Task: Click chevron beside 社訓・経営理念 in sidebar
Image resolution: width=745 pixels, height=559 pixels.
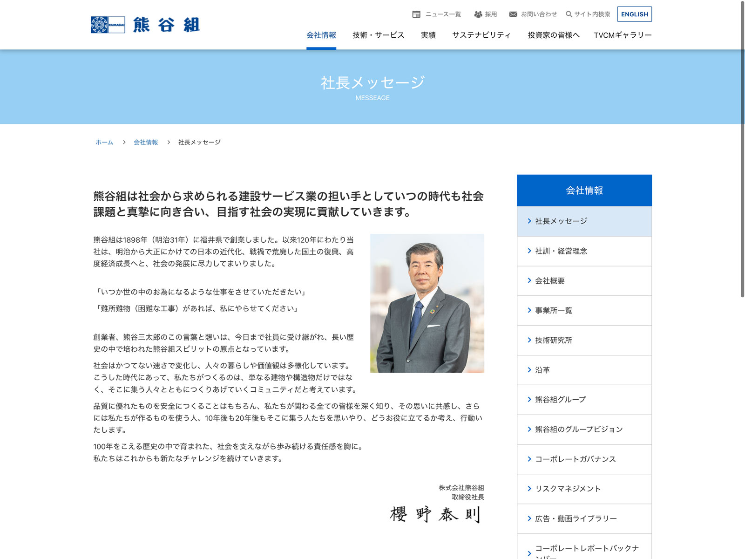Action: pyautogui.click(x=529, y=251)
